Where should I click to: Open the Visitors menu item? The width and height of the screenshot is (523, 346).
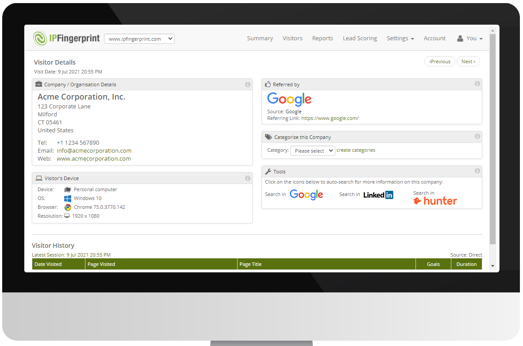292,38
